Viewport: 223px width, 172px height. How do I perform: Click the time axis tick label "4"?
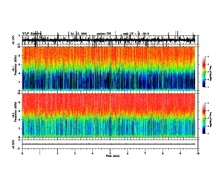[x=92, y=153]
